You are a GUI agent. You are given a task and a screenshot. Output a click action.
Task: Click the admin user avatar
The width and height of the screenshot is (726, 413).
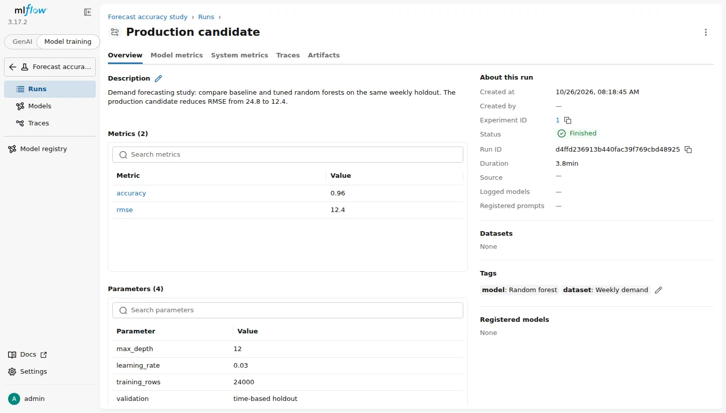click(14, 399)
